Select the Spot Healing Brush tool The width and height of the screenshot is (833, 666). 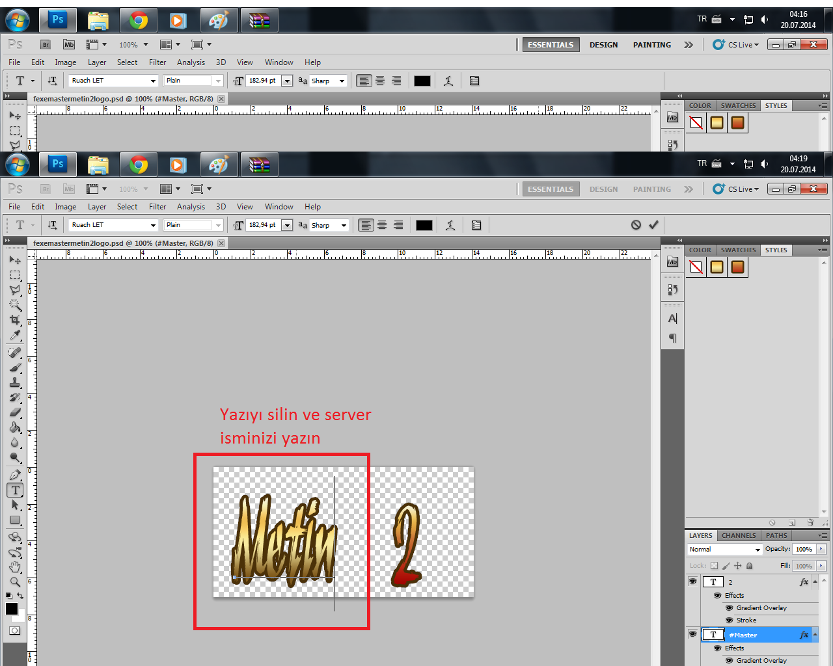(15, 353)
